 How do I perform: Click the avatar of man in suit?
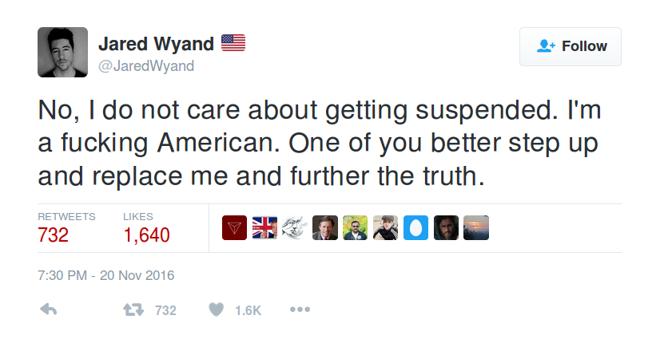[x=325, y=228]
